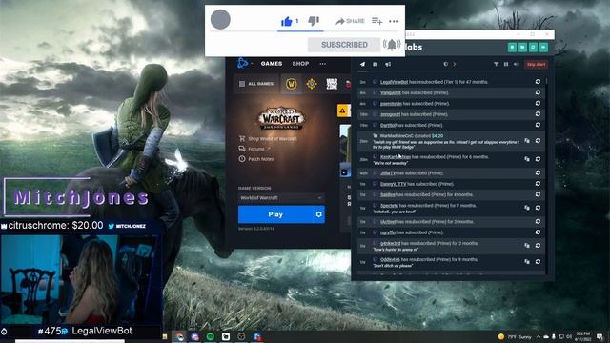The height and width of the screenshot is (343, 610).
Task: Replay the 9 months resubscription alert
Action: (x=538, y=262)
